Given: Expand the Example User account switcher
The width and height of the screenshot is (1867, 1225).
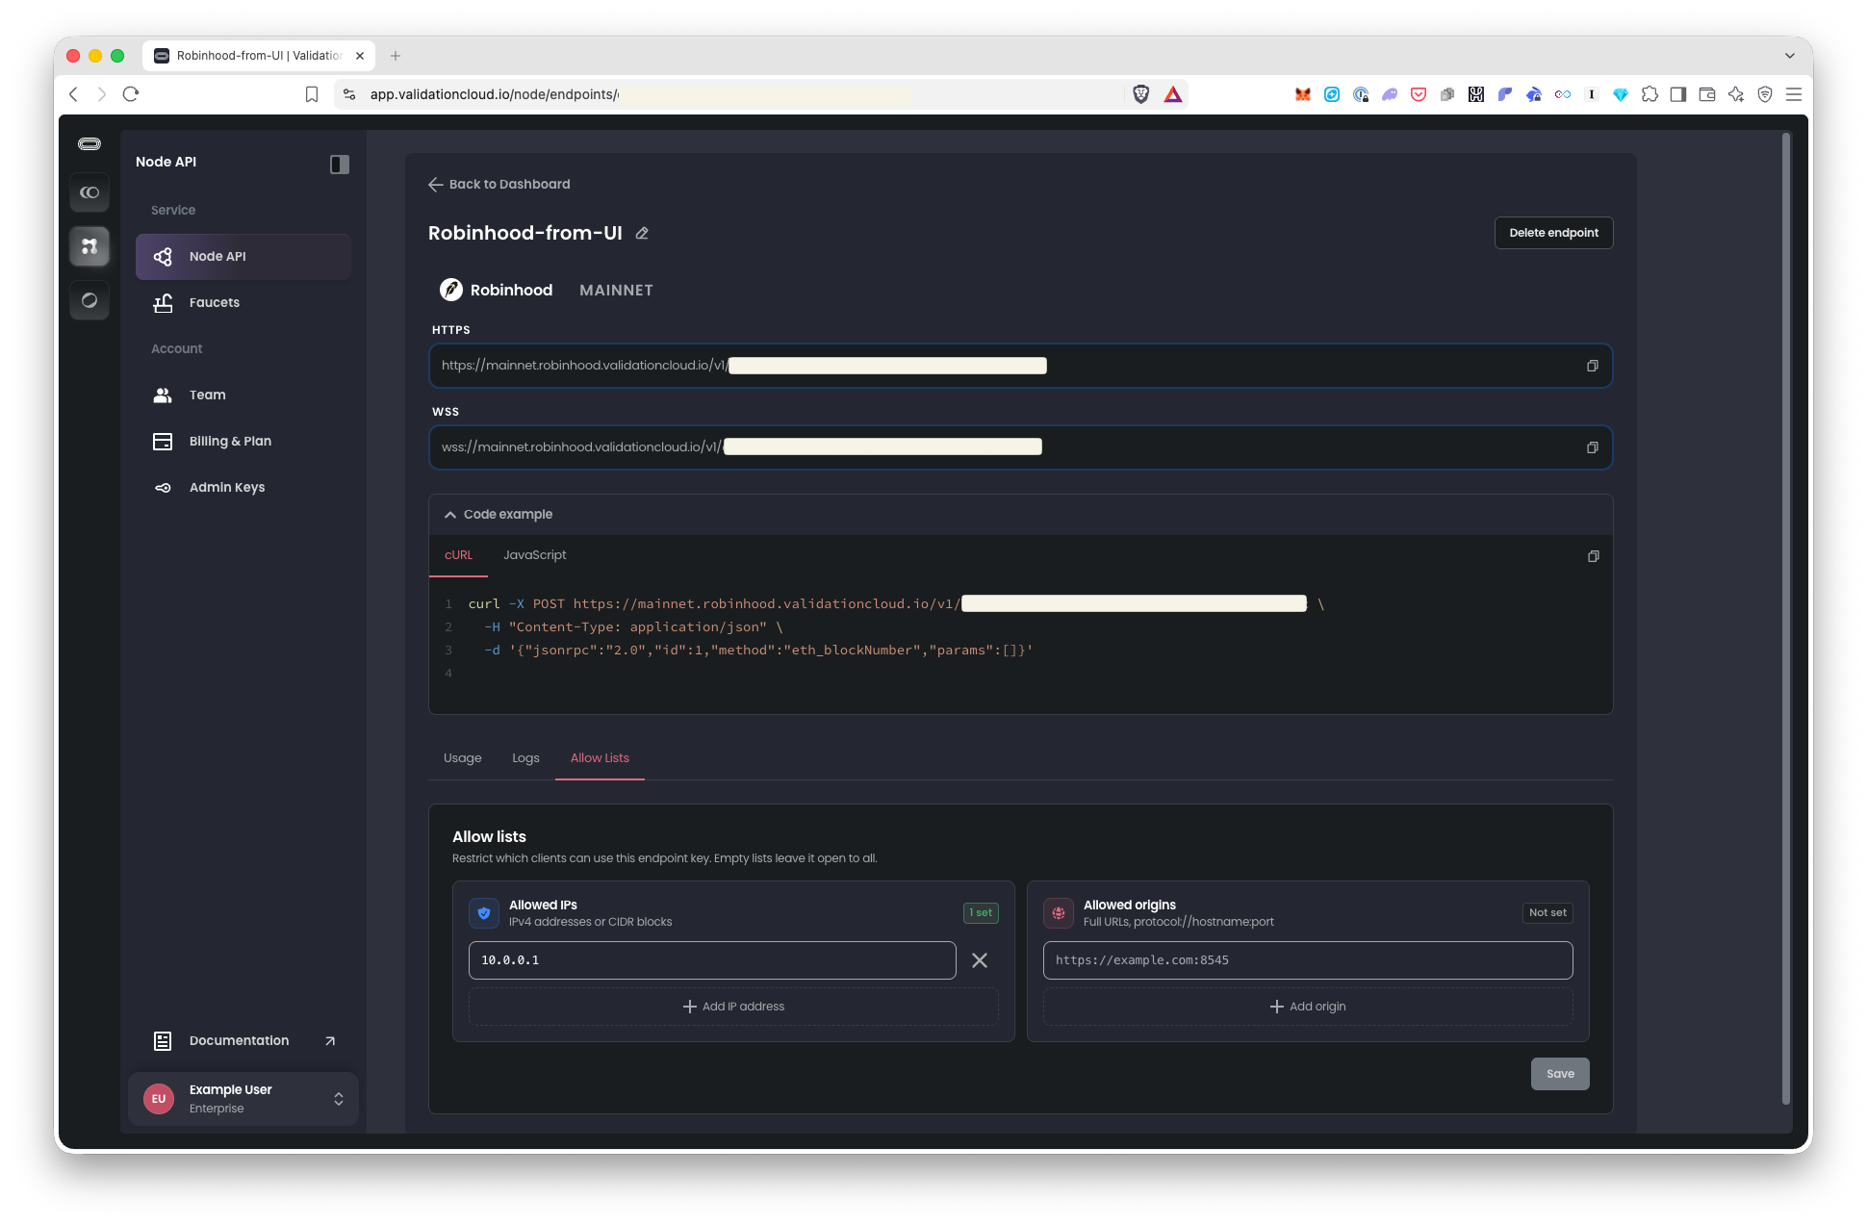Looking at the screenshot, I should point(243,1099).
